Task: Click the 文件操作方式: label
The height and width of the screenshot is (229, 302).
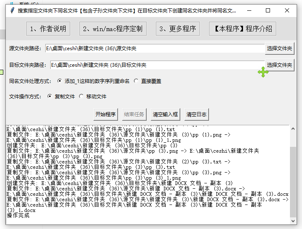Action: pyautogui.click(x=25, y=96)
